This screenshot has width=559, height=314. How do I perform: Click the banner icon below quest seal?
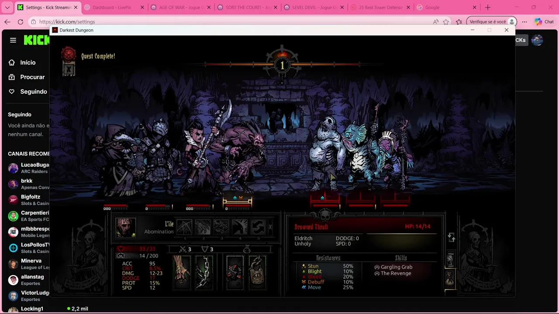pos(69,69)
